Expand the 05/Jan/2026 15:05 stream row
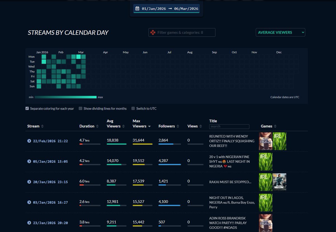This screenshot has width=336, height=232. pos(29,161)
